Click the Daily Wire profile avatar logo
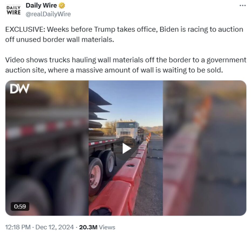252x236 pixels. click(x=14, y=10)
